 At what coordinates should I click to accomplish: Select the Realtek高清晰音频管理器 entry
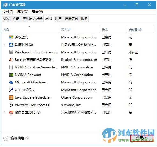coord(34,60)
